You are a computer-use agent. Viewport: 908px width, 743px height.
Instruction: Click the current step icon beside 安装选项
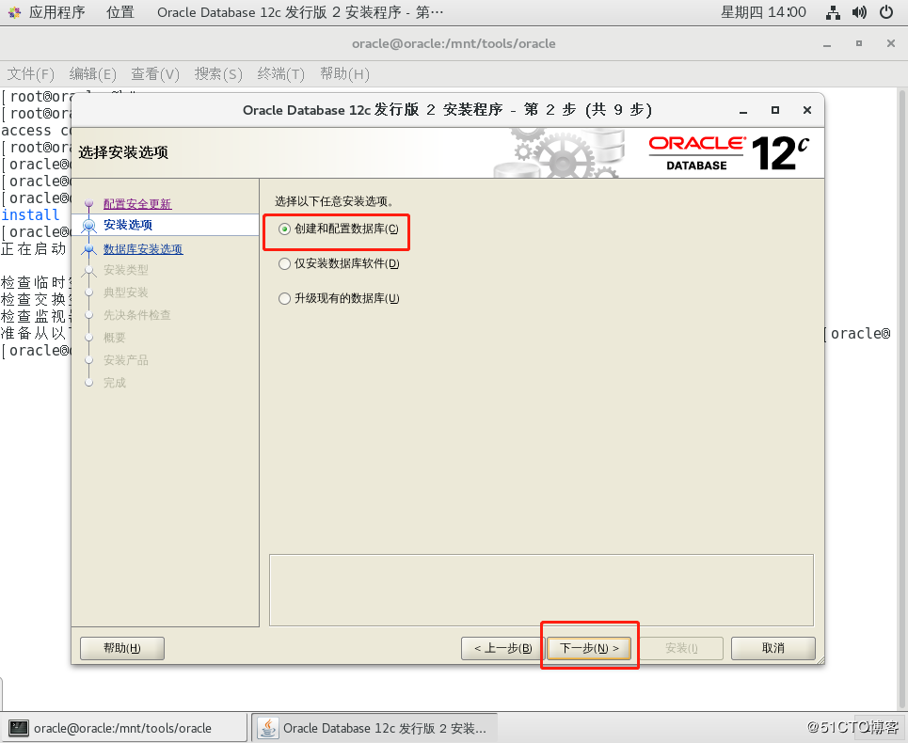tap(88, 225)
